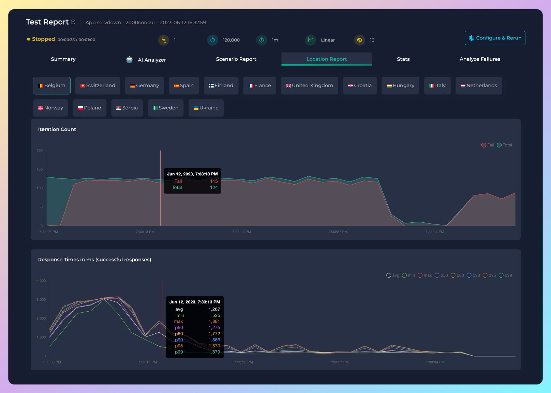The image size is (551, 393).
Task: Choose the United Kingdom location
Action: (x=310, y=85)
